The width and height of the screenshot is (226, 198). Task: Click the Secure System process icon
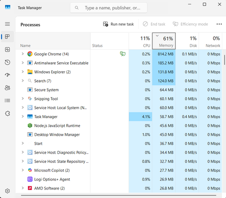30,90
